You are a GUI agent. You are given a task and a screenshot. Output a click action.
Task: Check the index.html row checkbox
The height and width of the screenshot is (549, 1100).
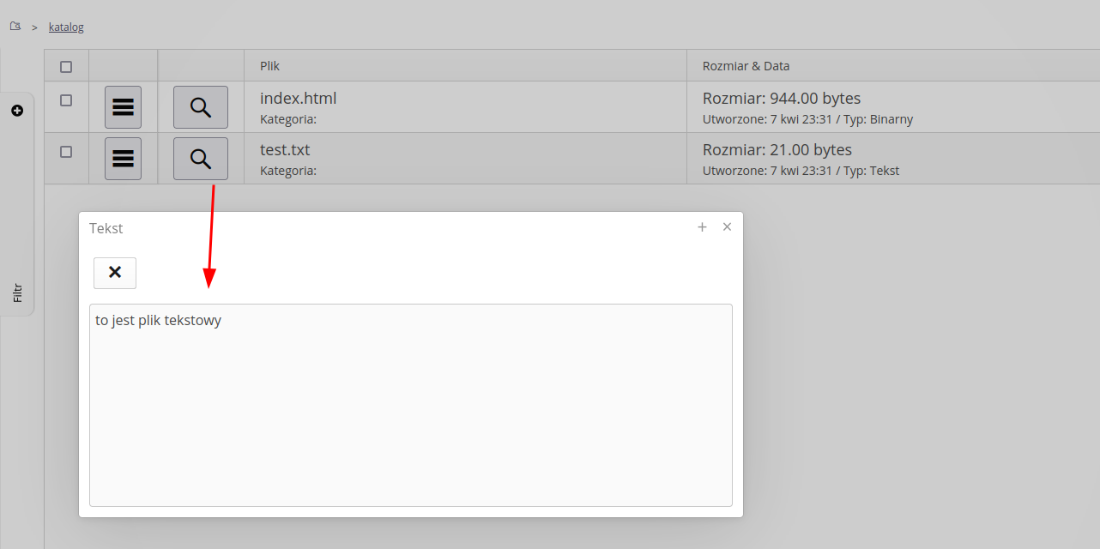tap(66, 100)
